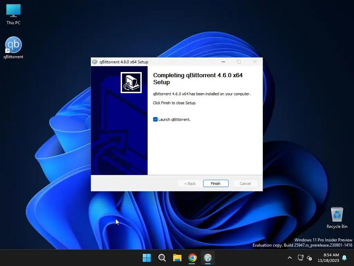Click the Back button in the setup wizard
Viewport: 354px width, 266px height.
(190, 184)
